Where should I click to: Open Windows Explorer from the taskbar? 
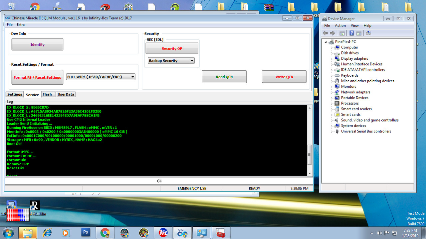(28, 233)
